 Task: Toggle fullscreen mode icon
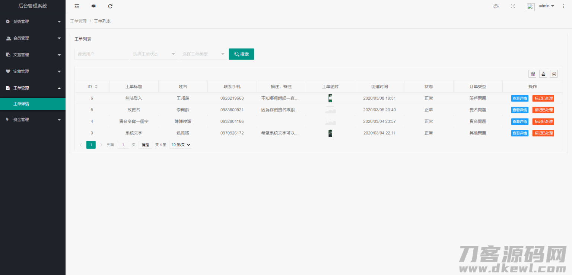click(x=513, y=6)
